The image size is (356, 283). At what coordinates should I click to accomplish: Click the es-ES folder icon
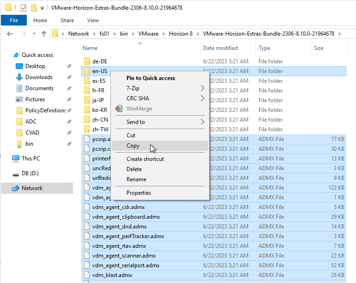(87, 81)
